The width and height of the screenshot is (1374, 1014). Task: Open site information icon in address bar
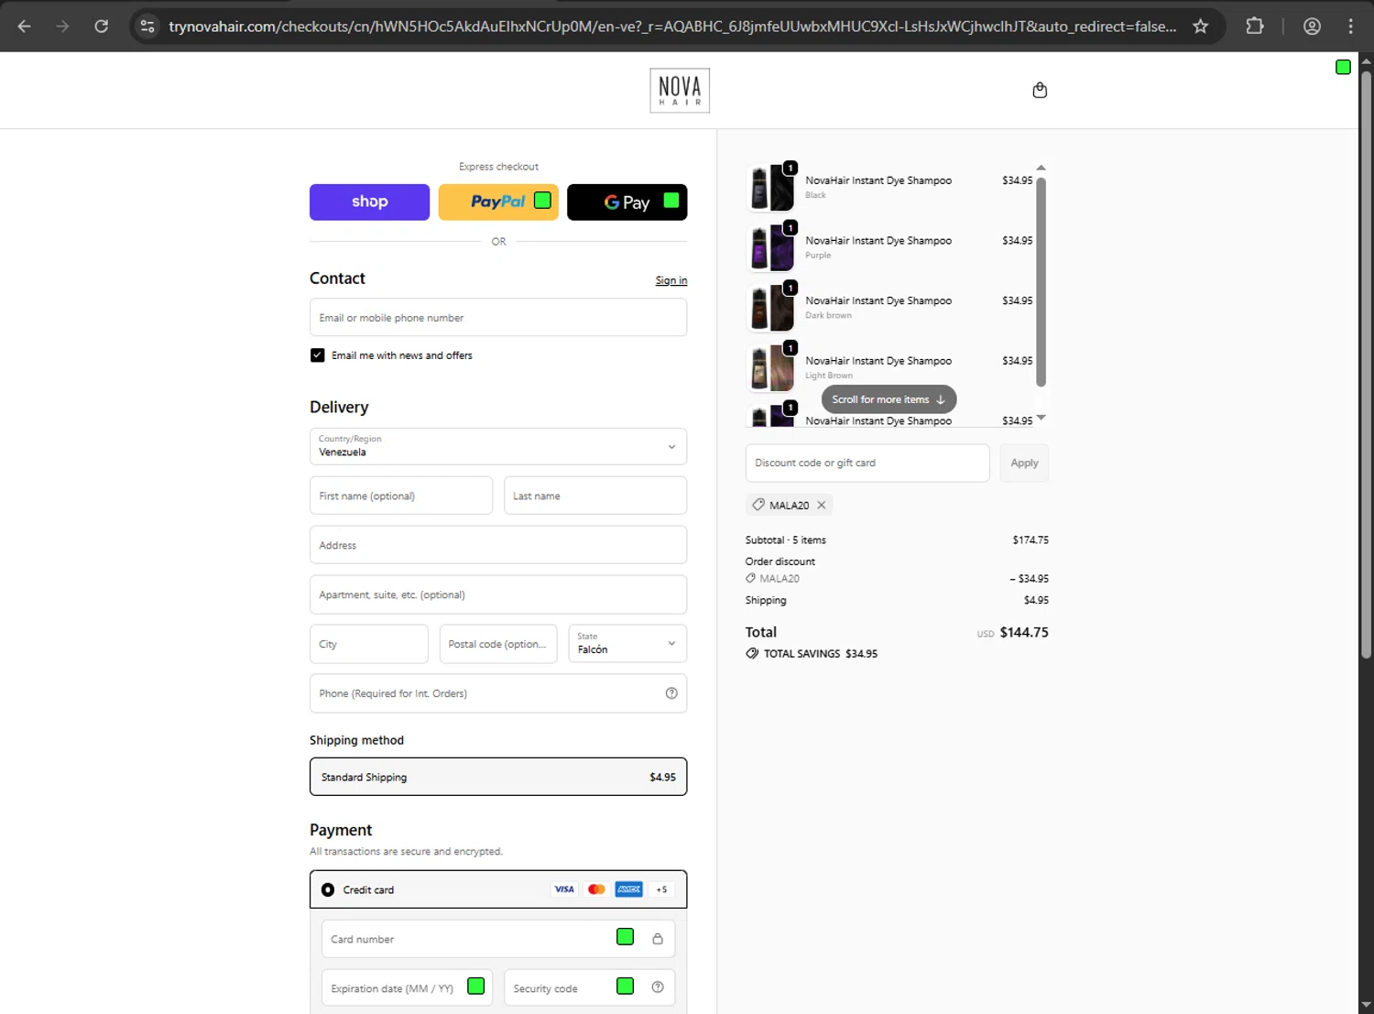[x=147, y=27]
